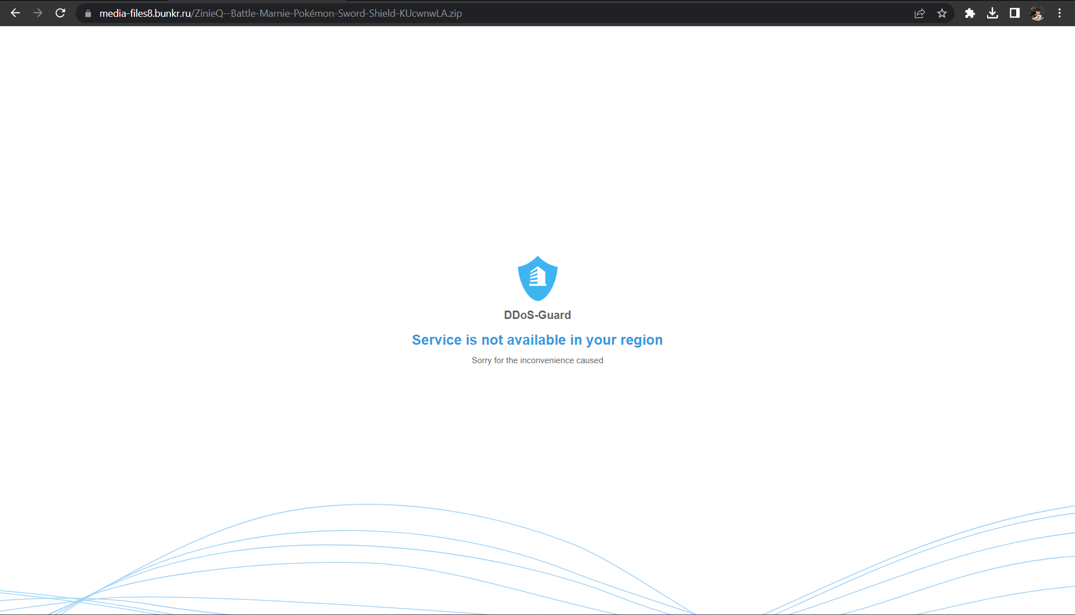Open the Chrome three-dot menu
This screenshot has width=1075, height=615.
[x=1059, y=13]
